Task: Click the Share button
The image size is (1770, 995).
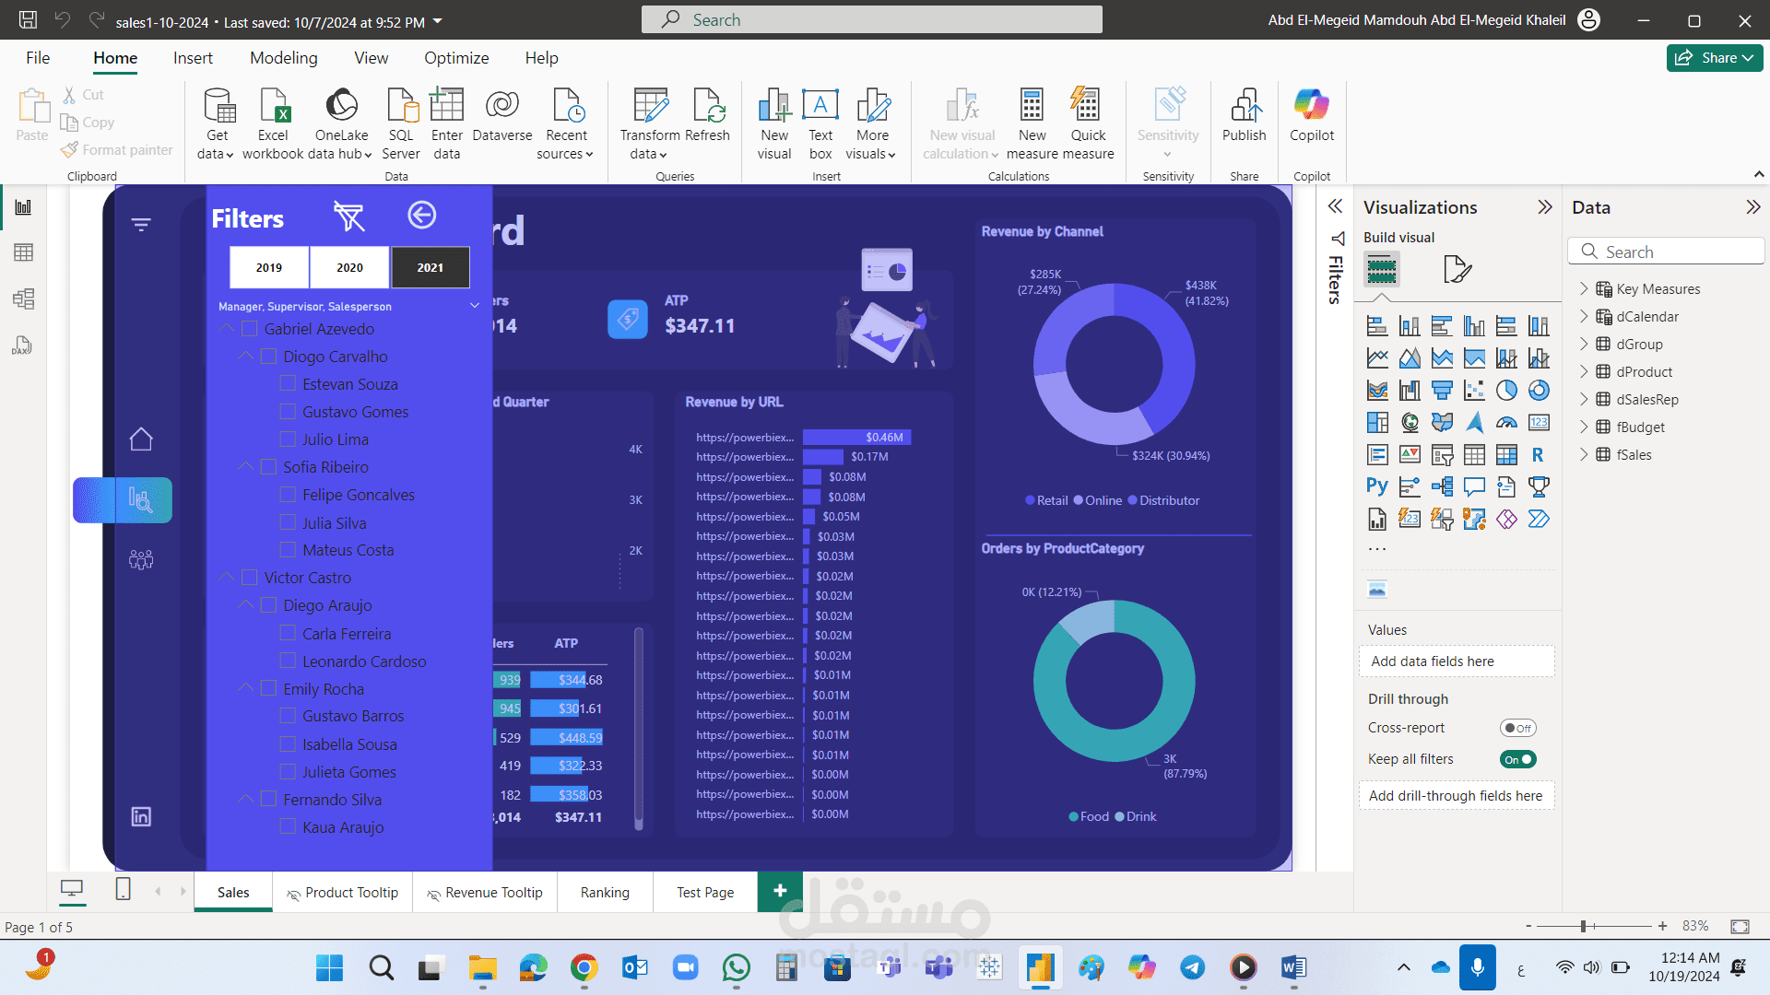Action: point(1714,58)
